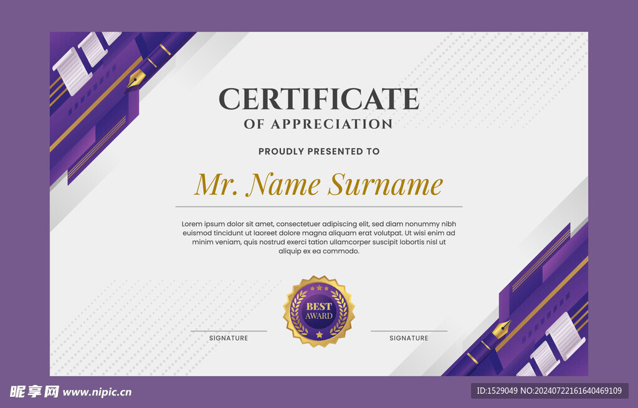Click the right SIGNATURE label
The height and width of the screenshot is (408, 638).
click(x=409, y=338)
